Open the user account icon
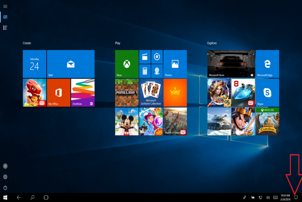This screenshot has width=302, height=202. (x=5, y=166)
